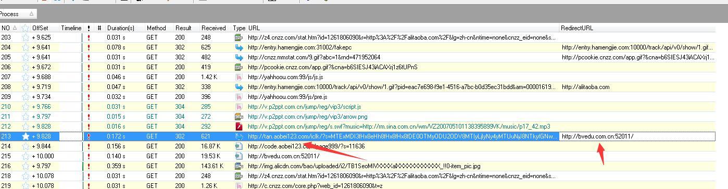Select redirect URL http://bvedu.com.cn:52011/ in row 213
Image resolution: width=728 pixels, height=189 pixels.
click(x=597, y=136)
